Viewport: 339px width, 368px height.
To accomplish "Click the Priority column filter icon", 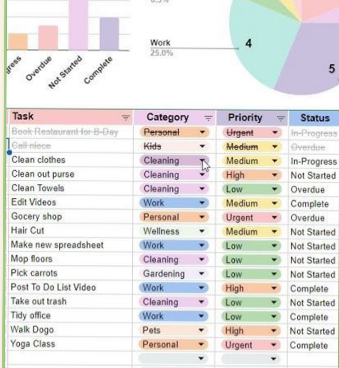I will coord(280,118).
